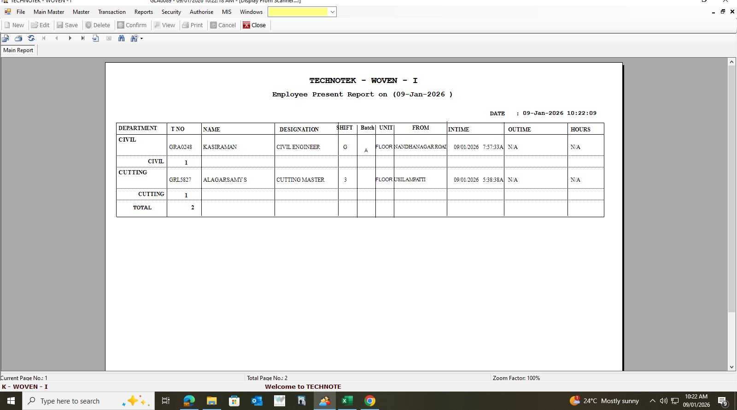
Task: Open the Authorise menu
Action: tap(201, 12)
